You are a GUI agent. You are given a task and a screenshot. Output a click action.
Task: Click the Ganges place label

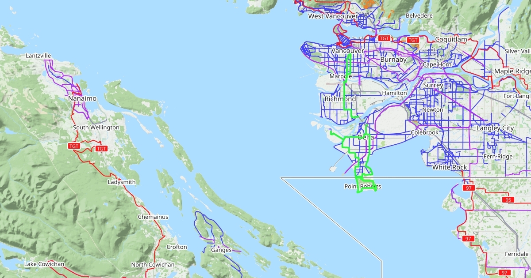[x=221, y=250]
